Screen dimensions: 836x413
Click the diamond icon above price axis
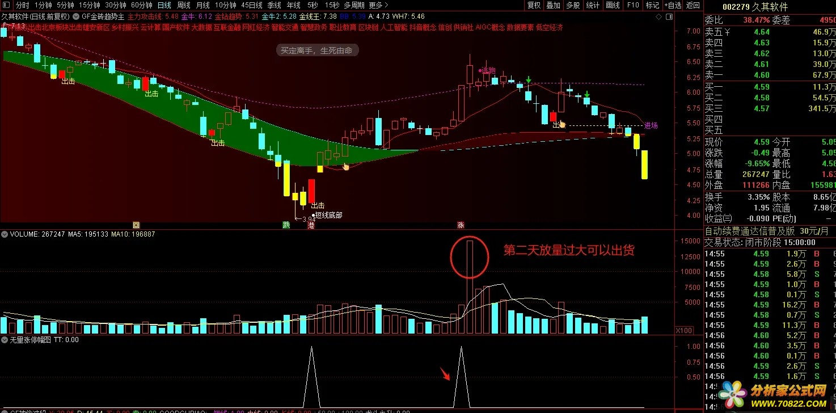pyautogui.click(x=659, y=17)
